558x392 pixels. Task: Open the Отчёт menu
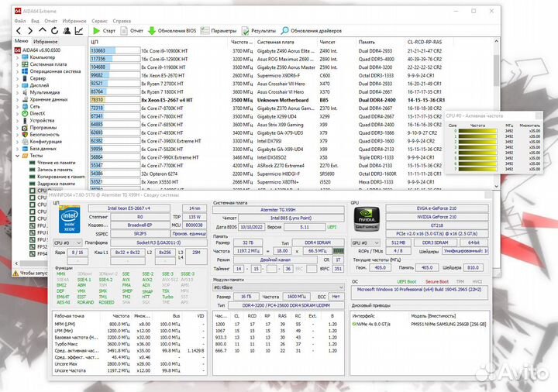coord(50,21)
